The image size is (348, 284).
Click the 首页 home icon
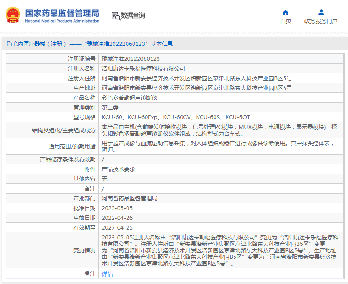285,12
